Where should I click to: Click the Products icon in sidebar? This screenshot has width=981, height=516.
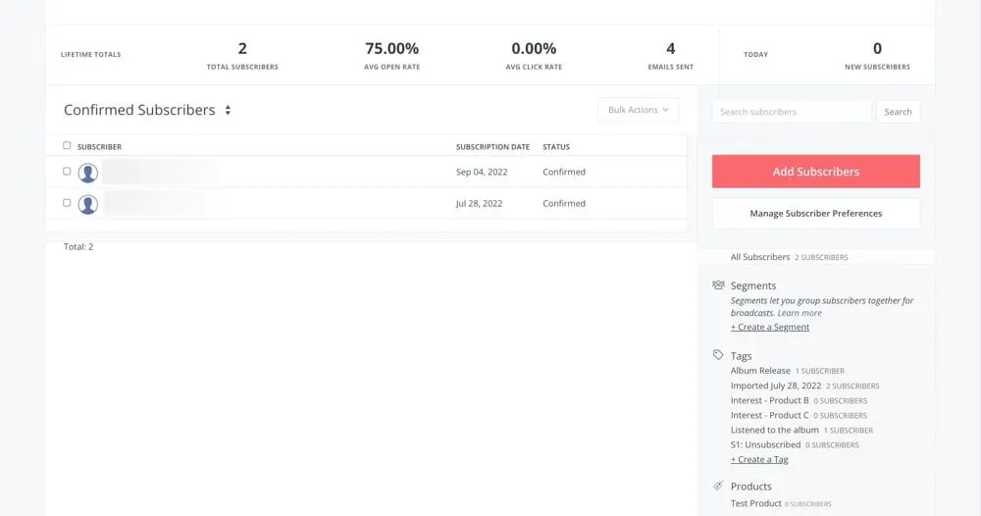point(719,487)
